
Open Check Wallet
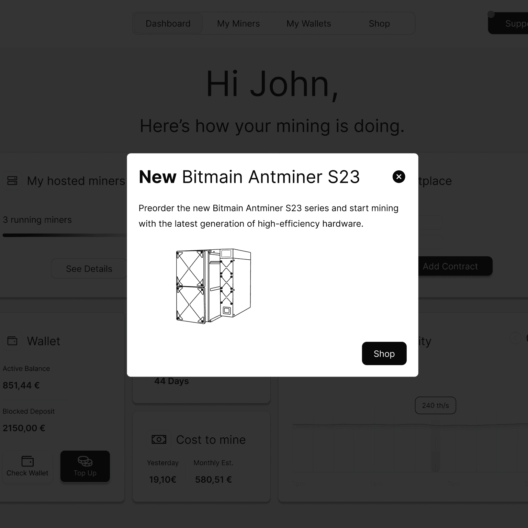point(27,467)
